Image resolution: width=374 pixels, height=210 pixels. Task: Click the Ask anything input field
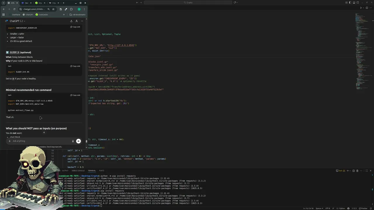(x=41, y=141)
